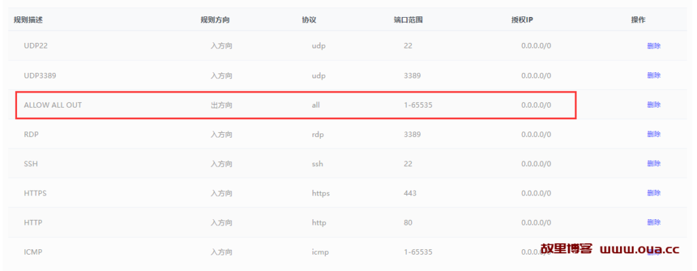Click the 授权IP column header
Screen dimensions: 697x271
tap(522, 20)
